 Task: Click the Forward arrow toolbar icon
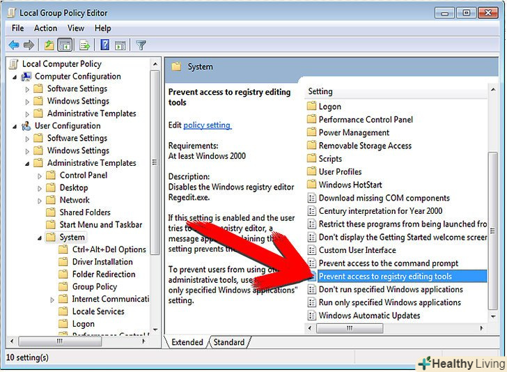(29, 45)
